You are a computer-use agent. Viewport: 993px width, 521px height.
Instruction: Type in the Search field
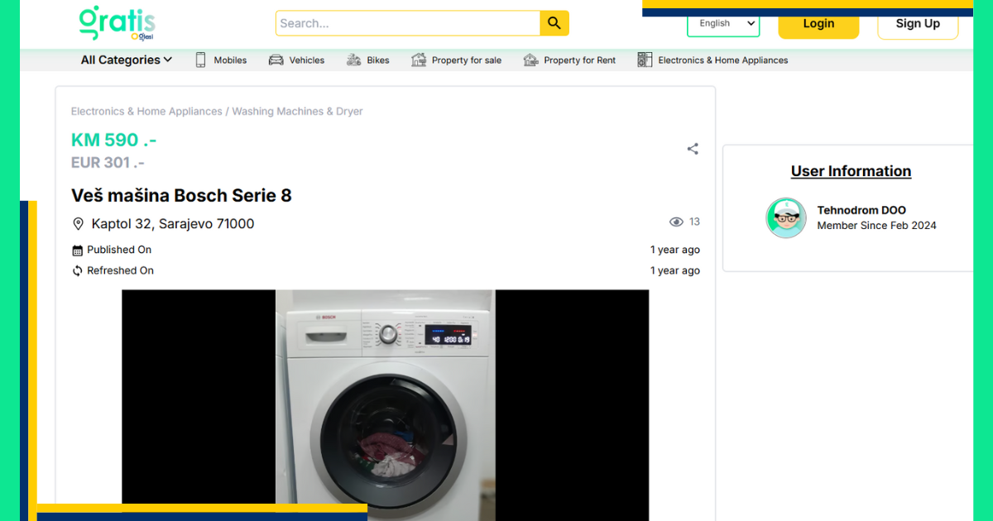408,23
